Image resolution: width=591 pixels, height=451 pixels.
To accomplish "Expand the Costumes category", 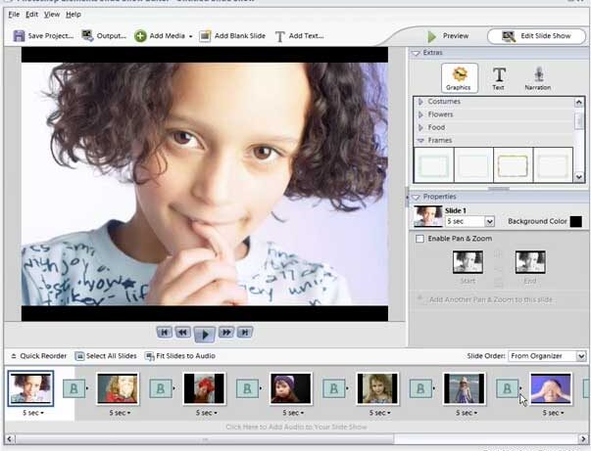I will (x=420, y=102).
